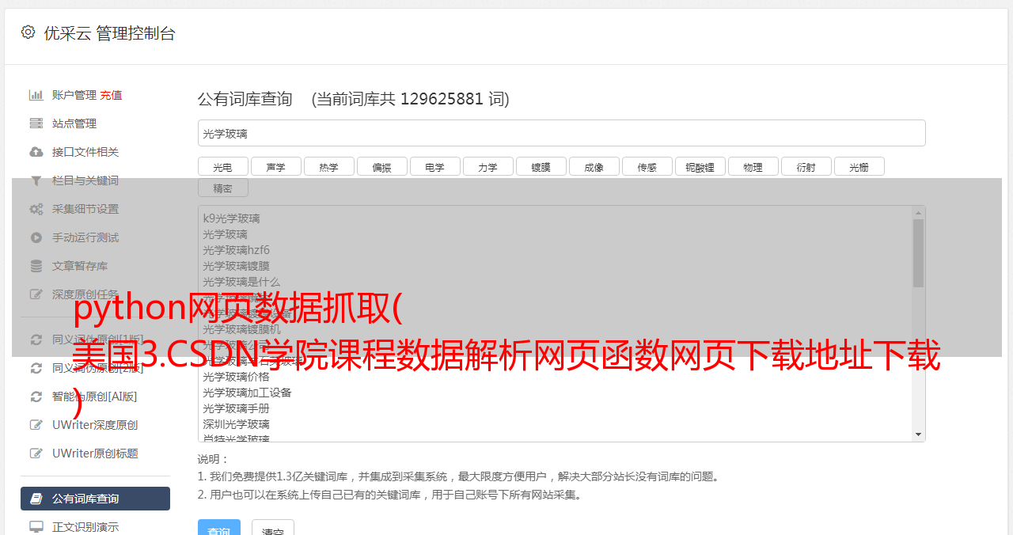The image size is (1013, 535).
Task: Select the 光电 keyword tag button
Action: point(222,166)
